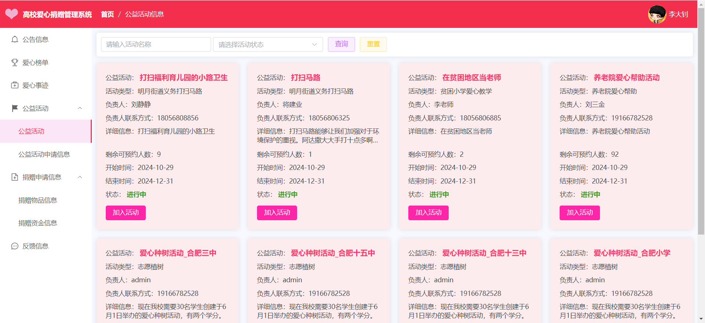Join the 在贫困地区当老师 activity
Screen dimensions: 705x323
click(x=429, y=213)
